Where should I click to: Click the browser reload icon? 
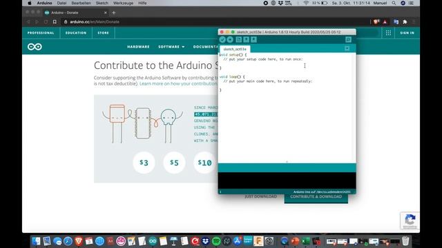pyautogui.click(x=46, y=21)
